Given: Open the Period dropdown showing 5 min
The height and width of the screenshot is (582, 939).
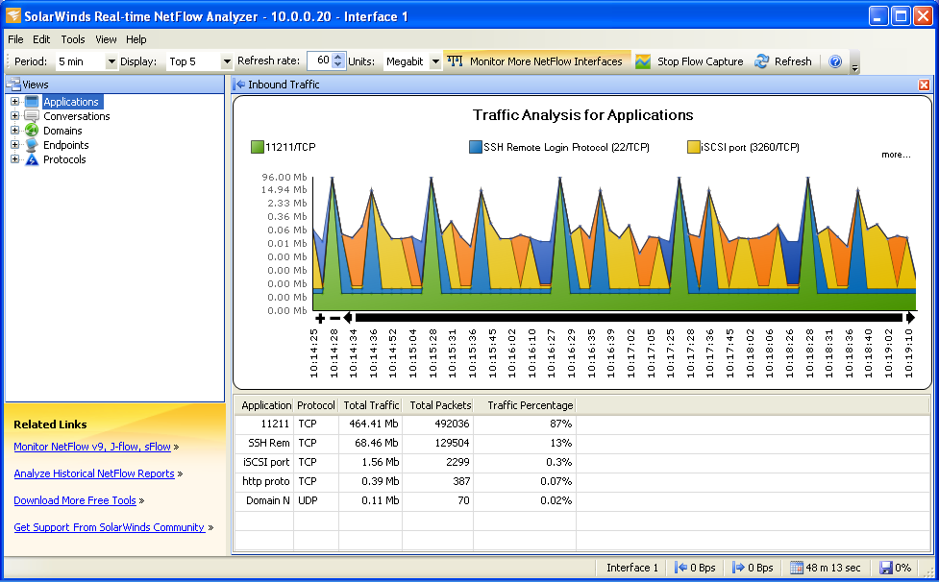Looking at the screenshot, I should pyautogui.click(x=111, y=61).
